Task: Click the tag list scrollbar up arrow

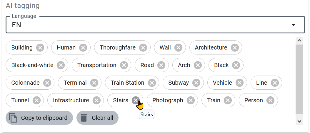Action: coord(299,41)
